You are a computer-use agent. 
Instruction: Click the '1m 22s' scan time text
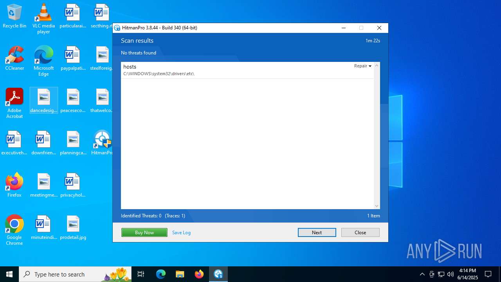(373, 41)
